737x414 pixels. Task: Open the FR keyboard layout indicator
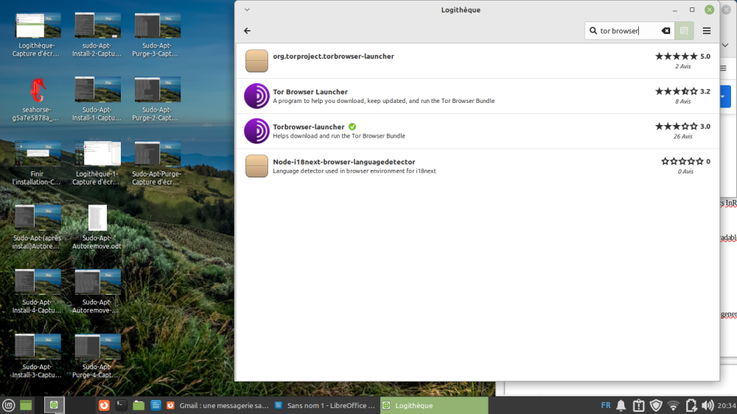point(605,405)
